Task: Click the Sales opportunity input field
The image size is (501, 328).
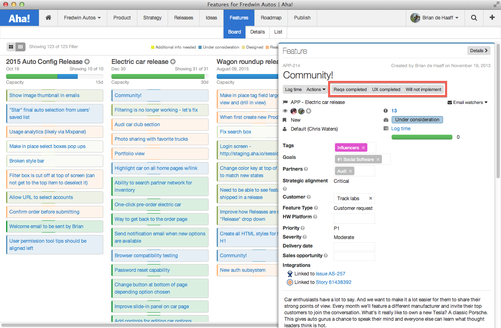Action: pyautogui.click(x=354, y=256)
